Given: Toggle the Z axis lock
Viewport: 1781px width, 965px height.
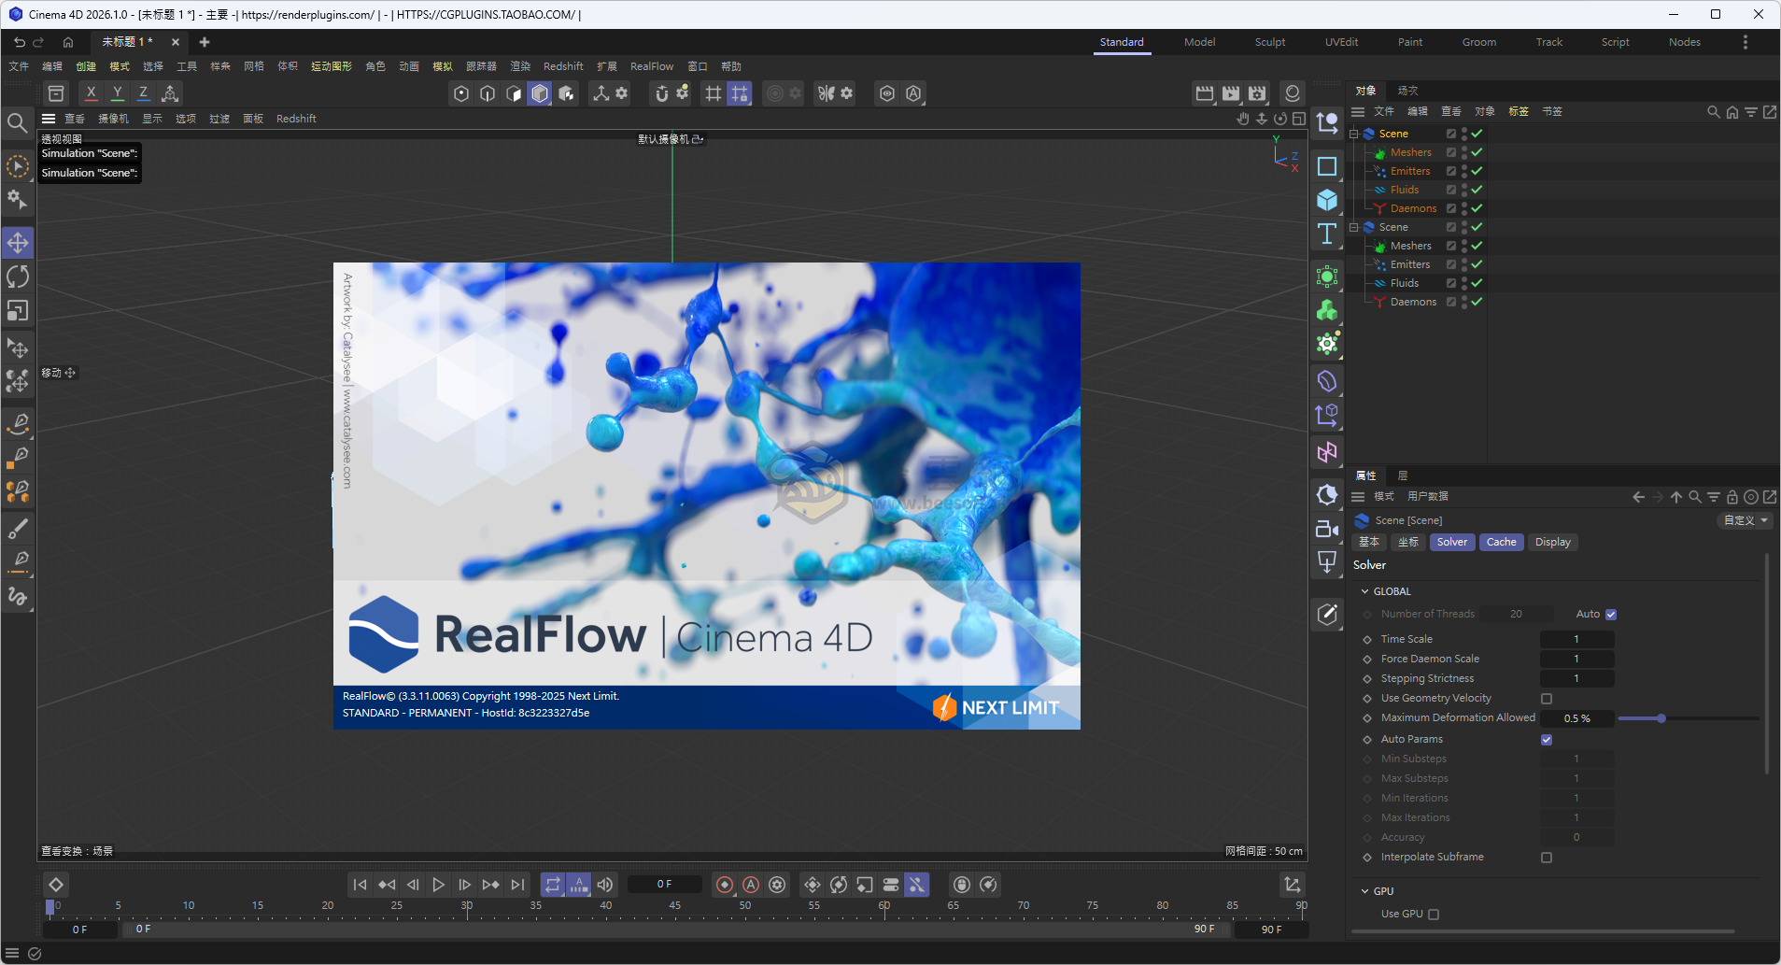Looking at the screenshot, I should [143, 93].
